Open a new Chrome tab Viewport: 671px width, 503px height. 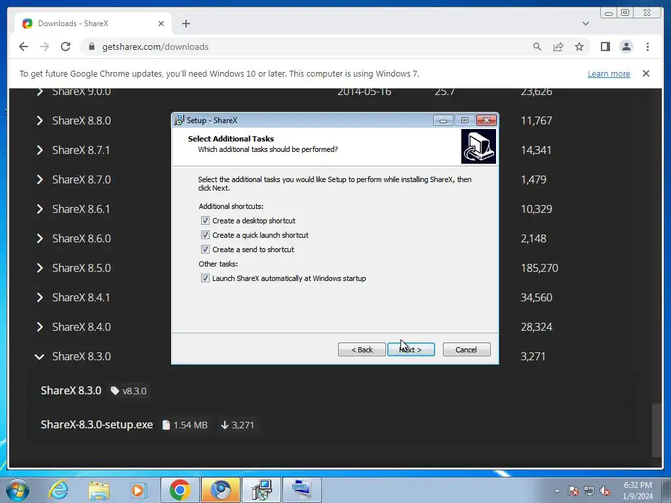tap(185, 24)
